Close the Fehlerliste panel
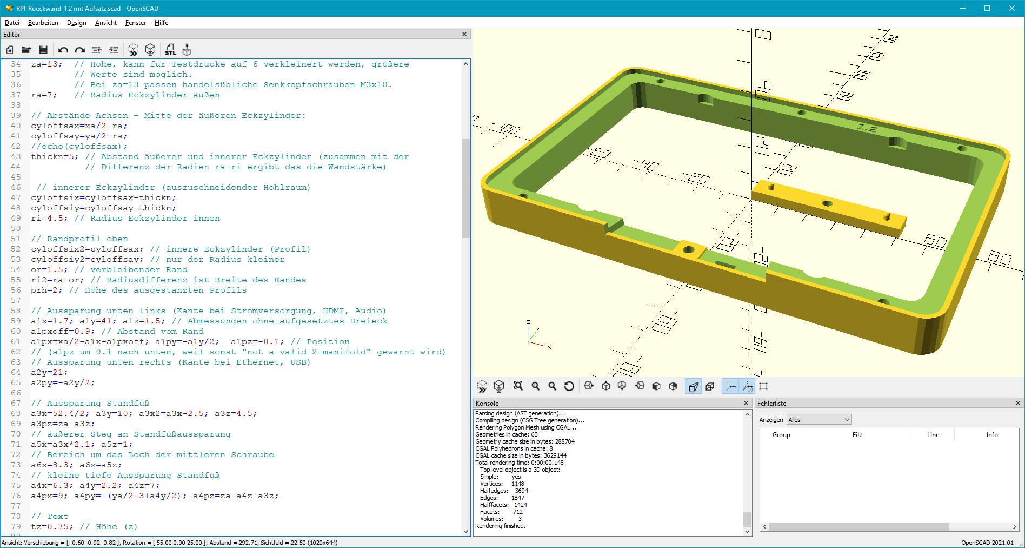The image size is (1025, 548). [1017, 403]
